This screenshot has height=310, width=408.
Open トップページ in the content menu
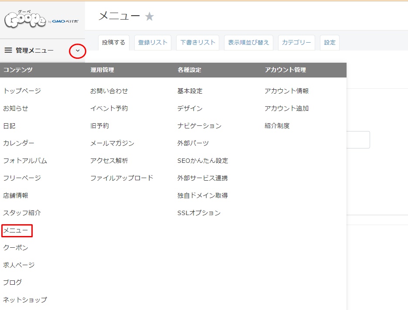click(x=22, y=91)
